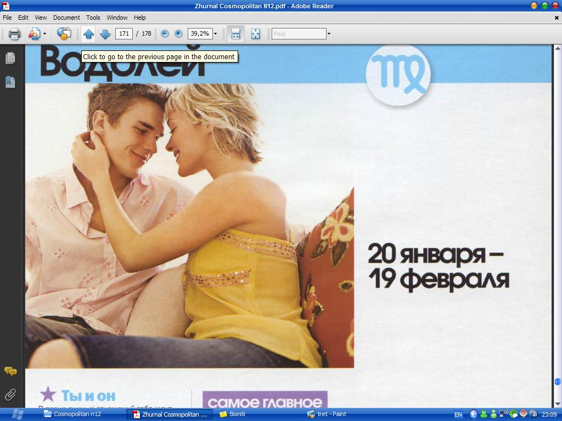Click the Adobe PDF icon in title bar

[x=5, y=5]
